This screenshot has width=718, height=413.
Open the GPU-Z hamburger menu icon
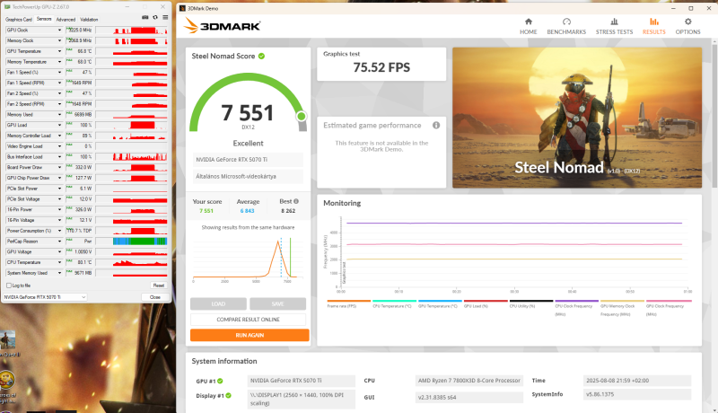(165, 17)
